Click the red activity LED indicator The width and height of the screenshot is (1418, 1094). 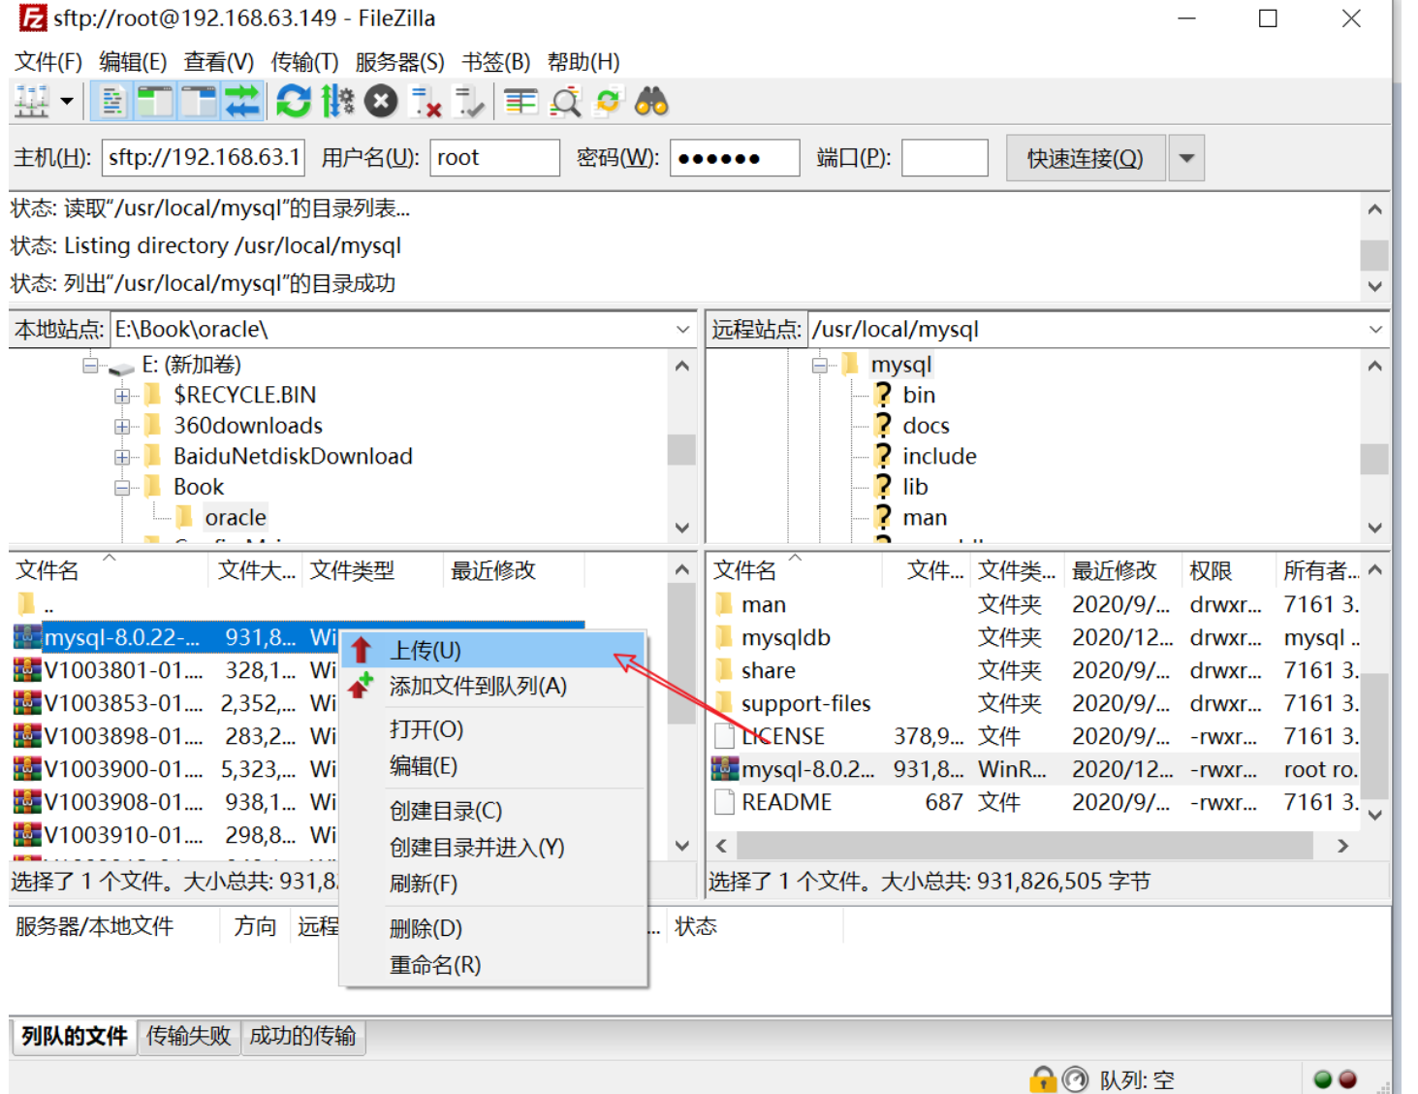click(x=1347, y=1079)
